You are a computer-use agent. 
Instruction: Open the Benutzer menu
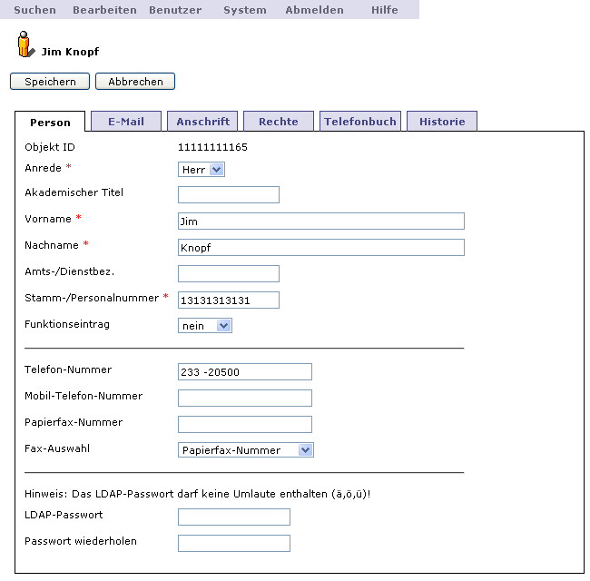pos(175,10)
